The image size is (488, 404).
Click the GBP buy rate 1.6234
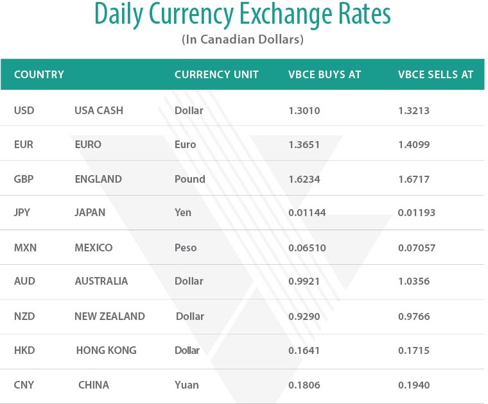[304, 180]
